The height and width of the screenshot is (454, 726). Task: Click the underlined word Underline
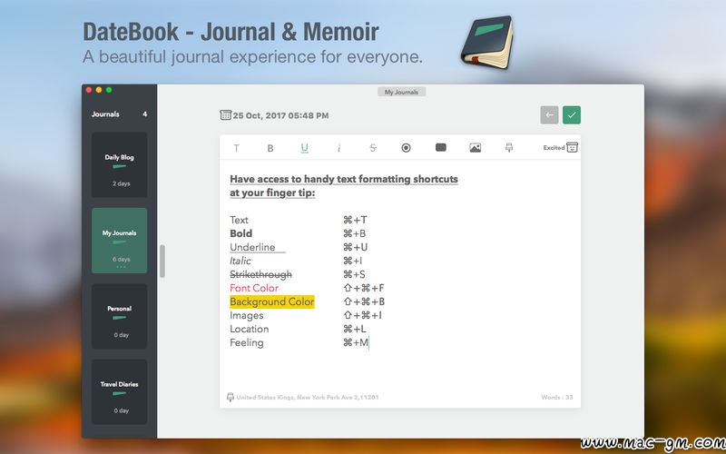(x=253, y=247)
